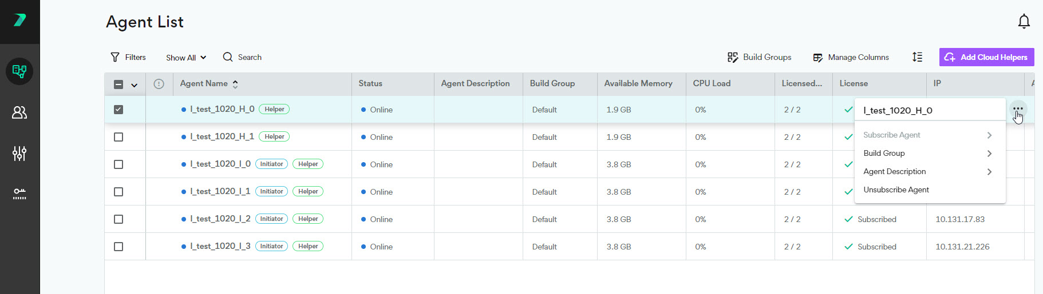
Task: Choose Unsubscribe Agent from context menu
Action: point(896,190)
